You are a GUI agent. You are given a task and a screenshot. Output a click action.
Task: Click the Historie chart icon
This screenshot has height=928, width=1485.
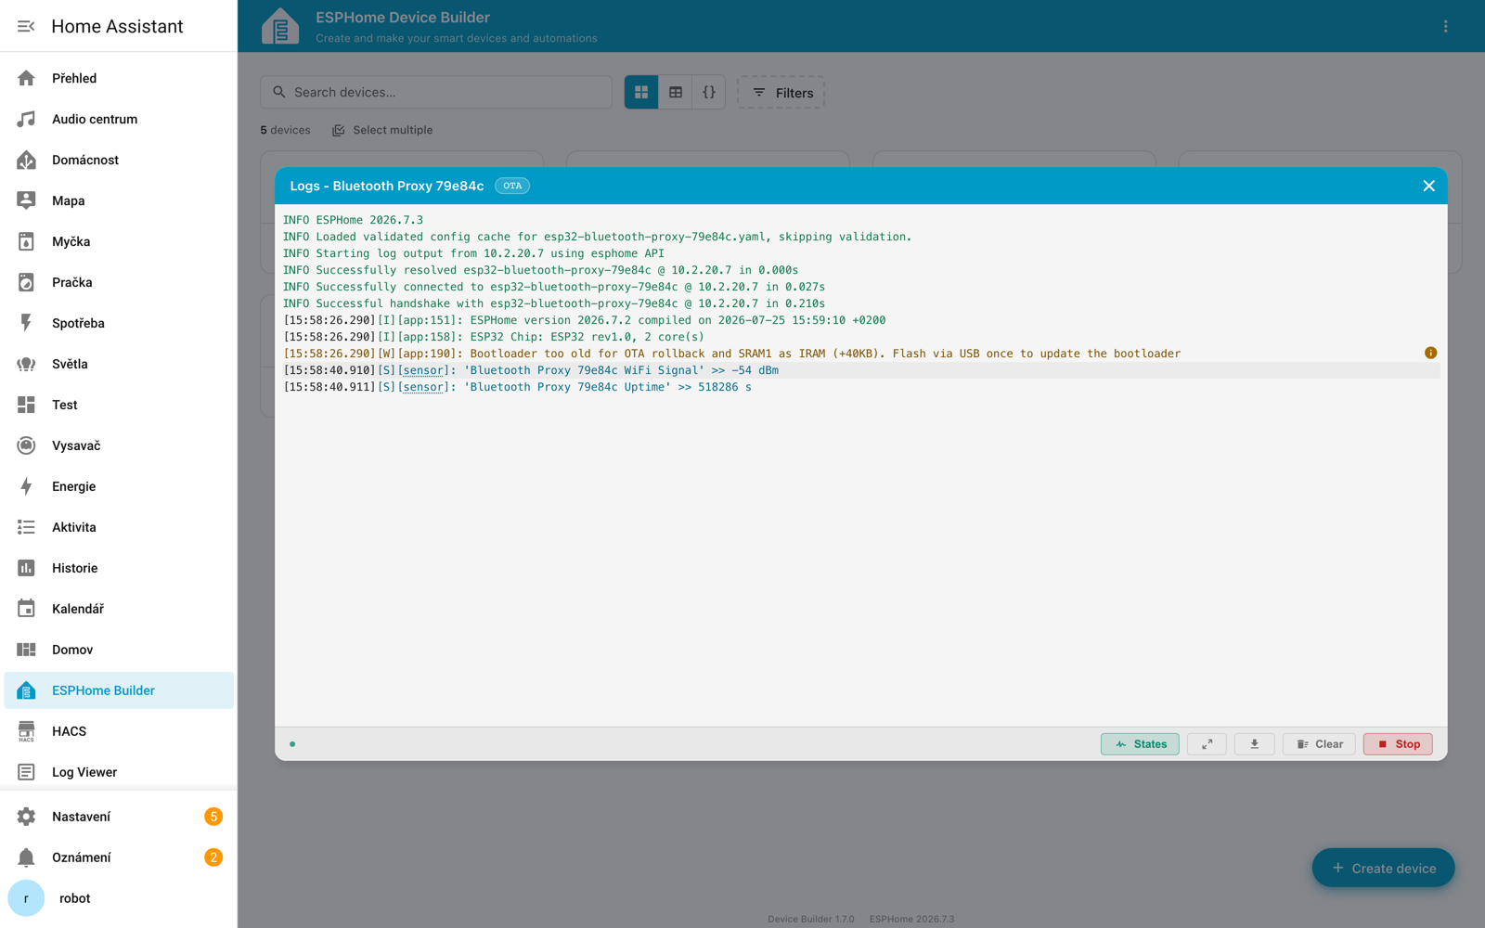[x=26, y=568]
